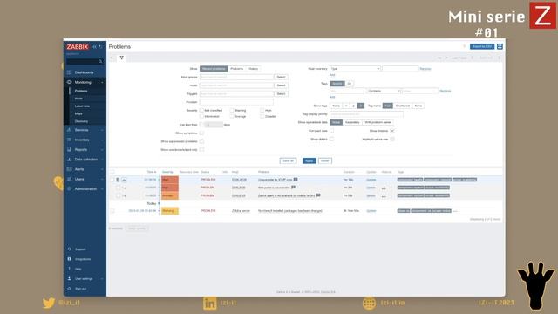The height and width of the screenshot is (314, 558).
Task: Check the Disaster severity box
Action: click(x=262, y=116)
